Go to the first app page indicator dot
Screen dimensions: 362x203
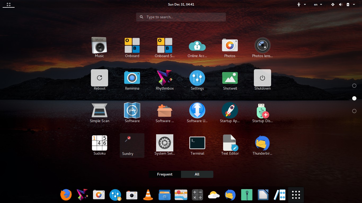[354, 86]
